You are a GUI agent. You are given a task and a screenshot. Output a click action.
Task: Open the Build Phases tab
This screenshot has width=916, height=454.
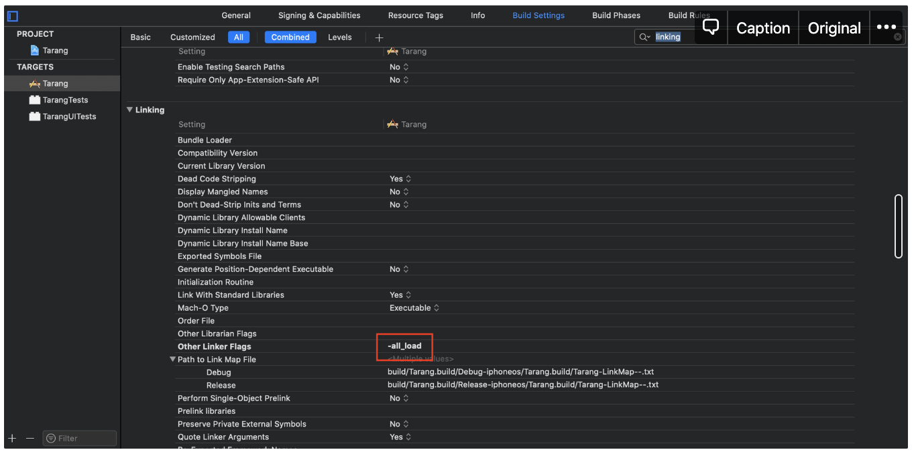616,15
